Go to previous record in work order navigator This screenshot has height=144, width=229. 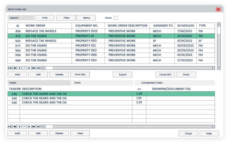pos(19,68)
